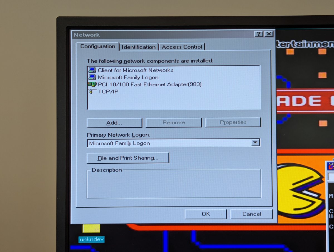Image resolution: width=334 pixels, height=252 pixels.
Task: Select the Client for Microsoft Networks icon
Action: [x=92, y=70]
